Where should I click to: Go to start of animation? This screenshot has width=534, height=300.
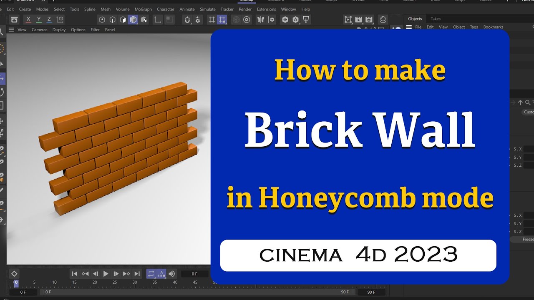[x=74, y=274]
